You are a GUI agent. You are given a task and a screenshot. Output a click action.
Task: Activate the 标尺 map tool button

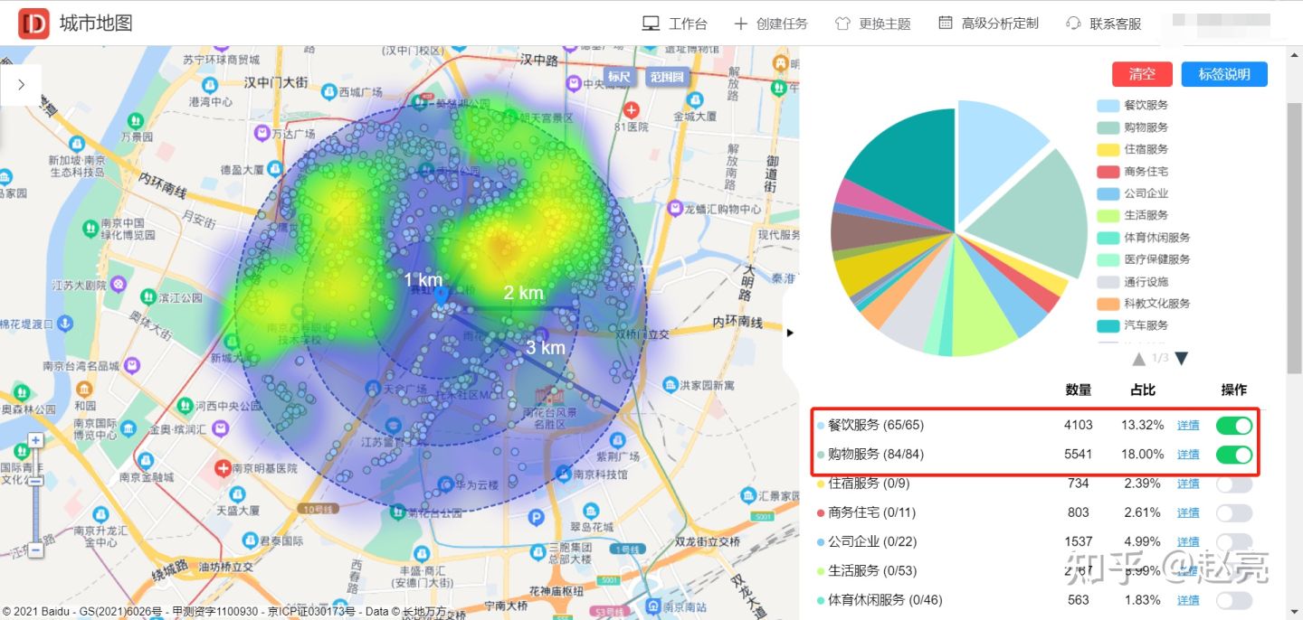619,77
